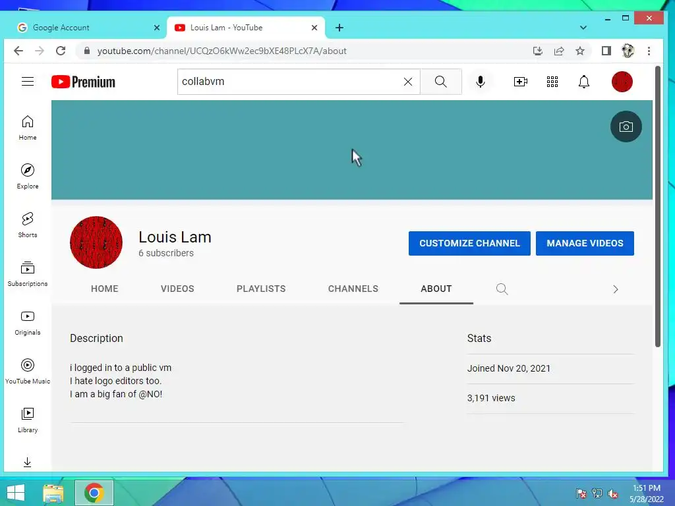Open the YouTube apps grid

coord(552,81)
